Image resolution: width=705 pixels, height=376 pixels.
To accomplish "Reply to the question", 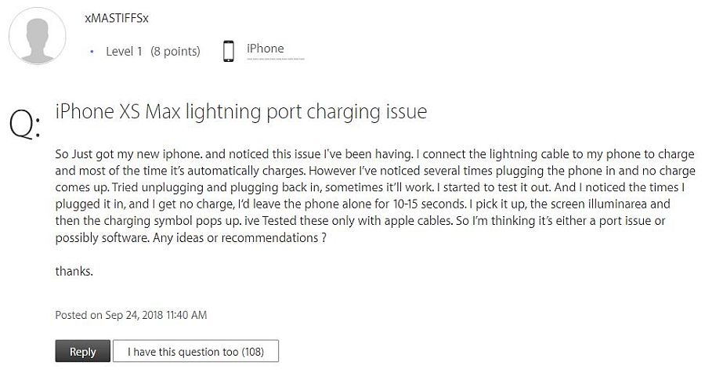I will click(x=83, y=351).
